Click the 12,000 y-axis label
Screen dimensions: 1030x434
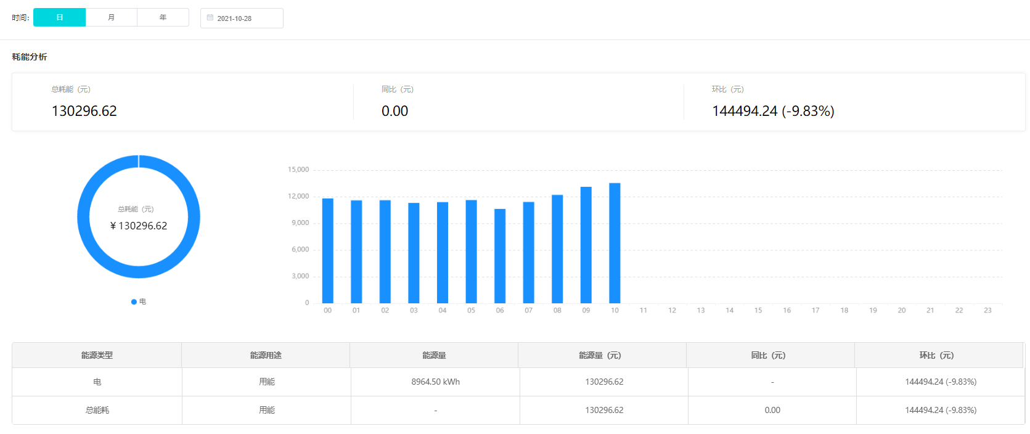pos(298,196)
